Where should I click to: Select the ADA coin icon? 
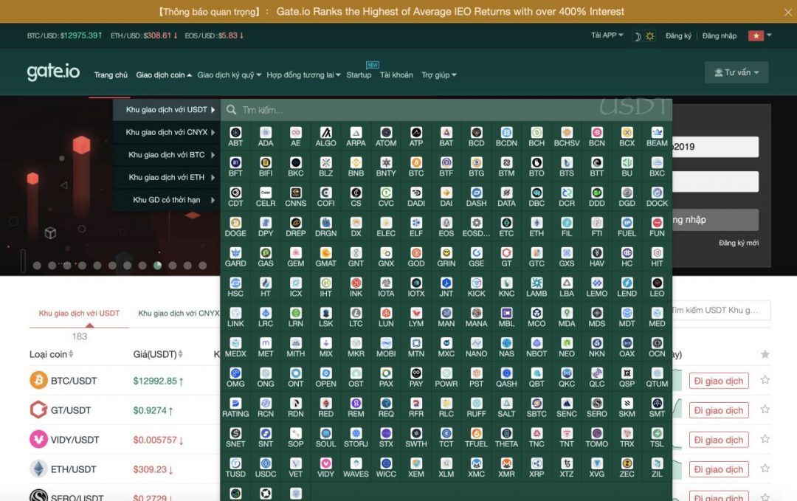click(x=266, y=133)
